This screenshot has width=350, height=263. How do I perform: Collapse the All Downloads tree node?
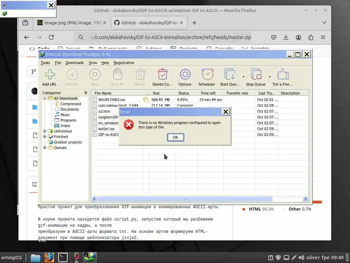pos(45,98)
